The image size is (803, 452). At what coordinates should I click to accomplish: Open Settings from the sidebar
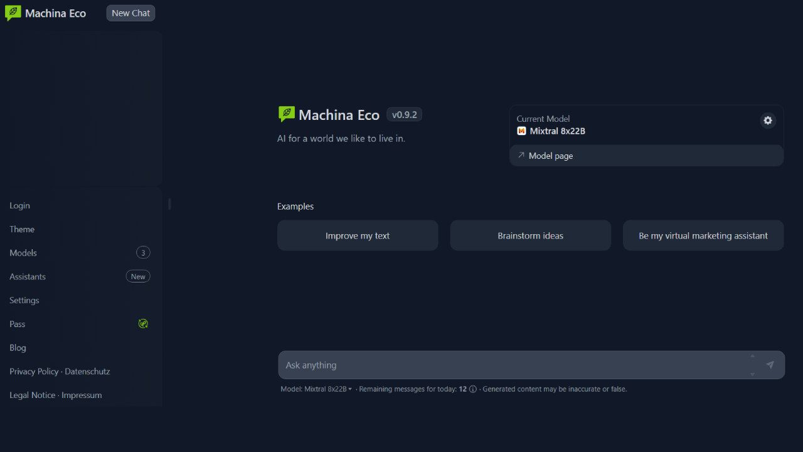point(24,300)
